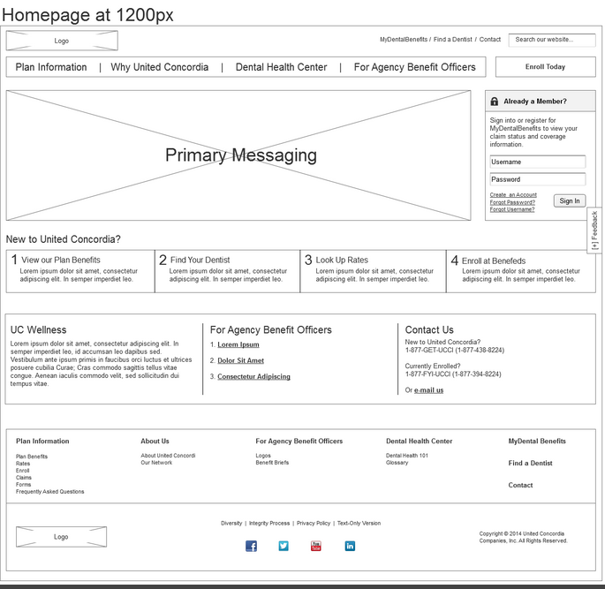Open Why United Concordia navigation item
This screenshot has width=605, height=589.
[x=159, y=67]
